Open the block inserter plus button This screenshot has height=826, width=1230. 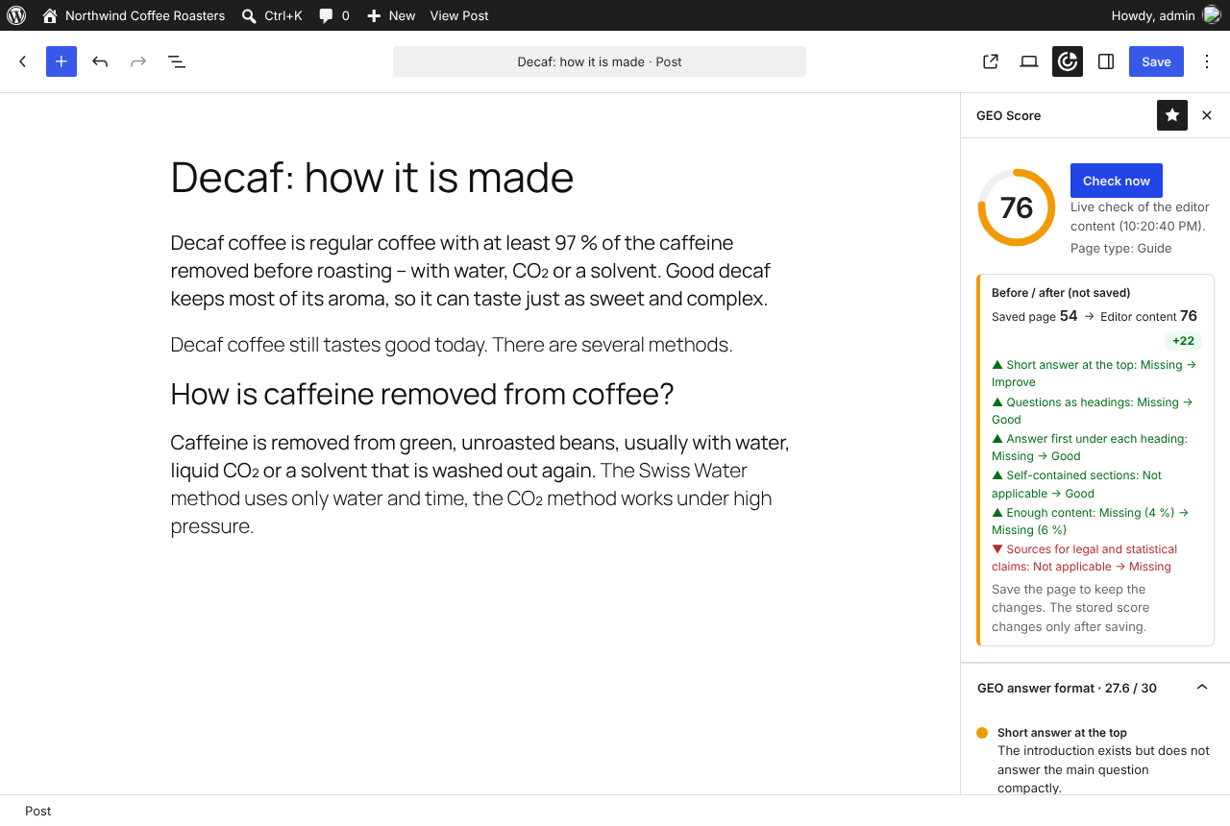61,61
